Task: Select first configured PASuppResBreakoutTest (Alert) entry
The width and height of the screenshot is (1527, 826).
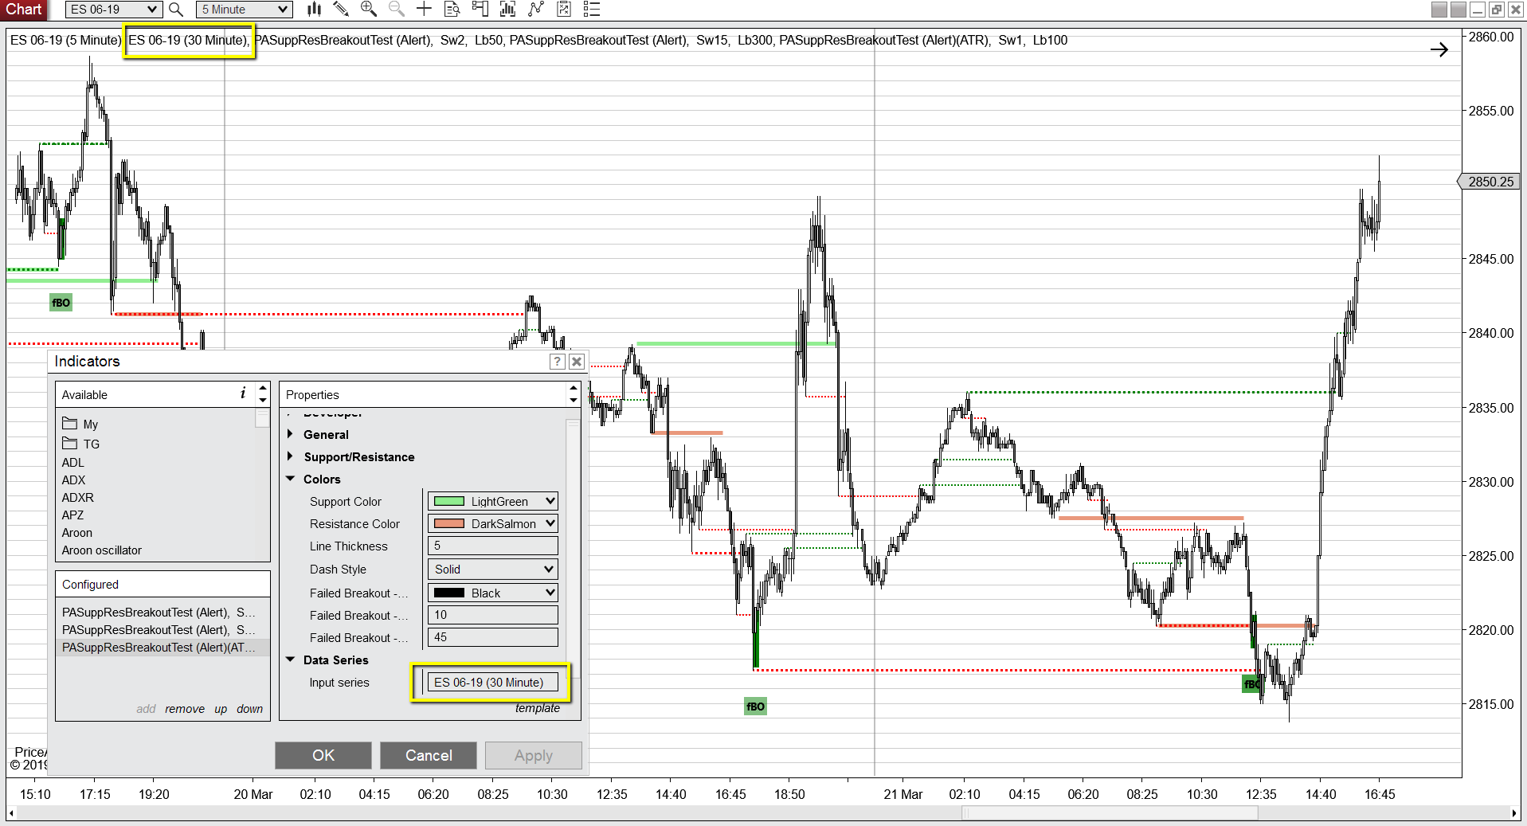Action: click(x=162, y=613)
